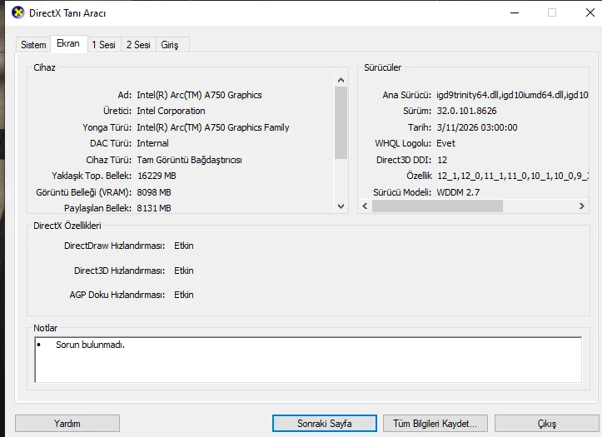Switch to the Sistem tab
Viewport: 602px width, 437px height.
click(33, 45)
